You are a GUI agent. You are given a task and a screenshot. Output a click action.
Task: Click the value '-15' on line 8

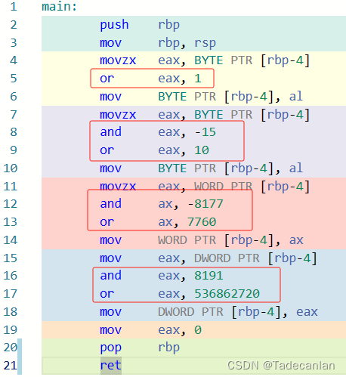point(205,132)
